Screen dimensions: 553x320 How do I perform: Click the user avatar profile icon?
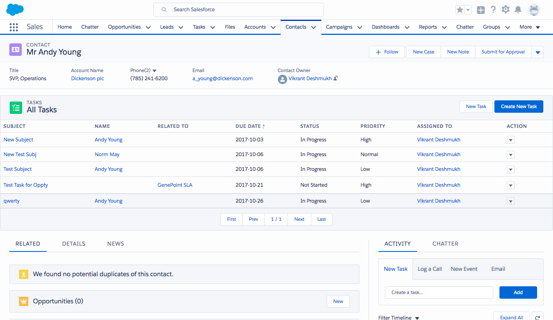(534, 10)
